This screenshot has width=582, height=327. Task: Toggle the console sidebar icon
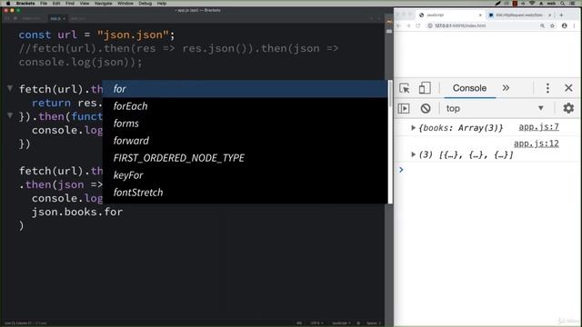pyautogui.click(x=404, y=109)
